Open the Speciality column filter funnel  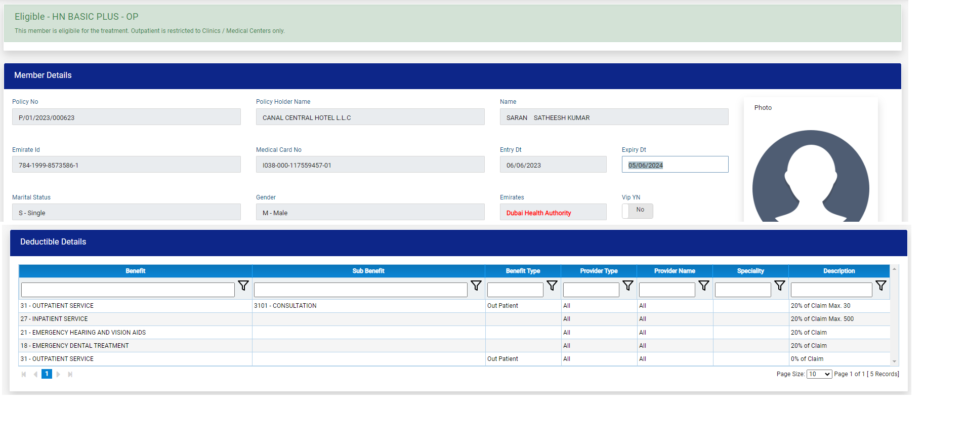(x=779, y=286)
